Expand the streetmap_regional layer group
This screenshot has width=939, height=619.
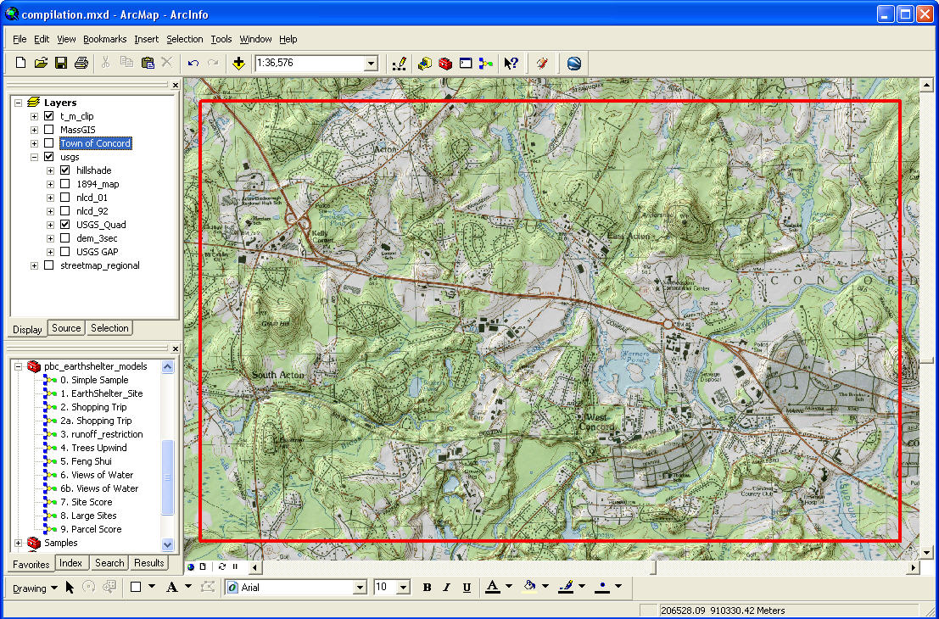[x=34, y=265]
